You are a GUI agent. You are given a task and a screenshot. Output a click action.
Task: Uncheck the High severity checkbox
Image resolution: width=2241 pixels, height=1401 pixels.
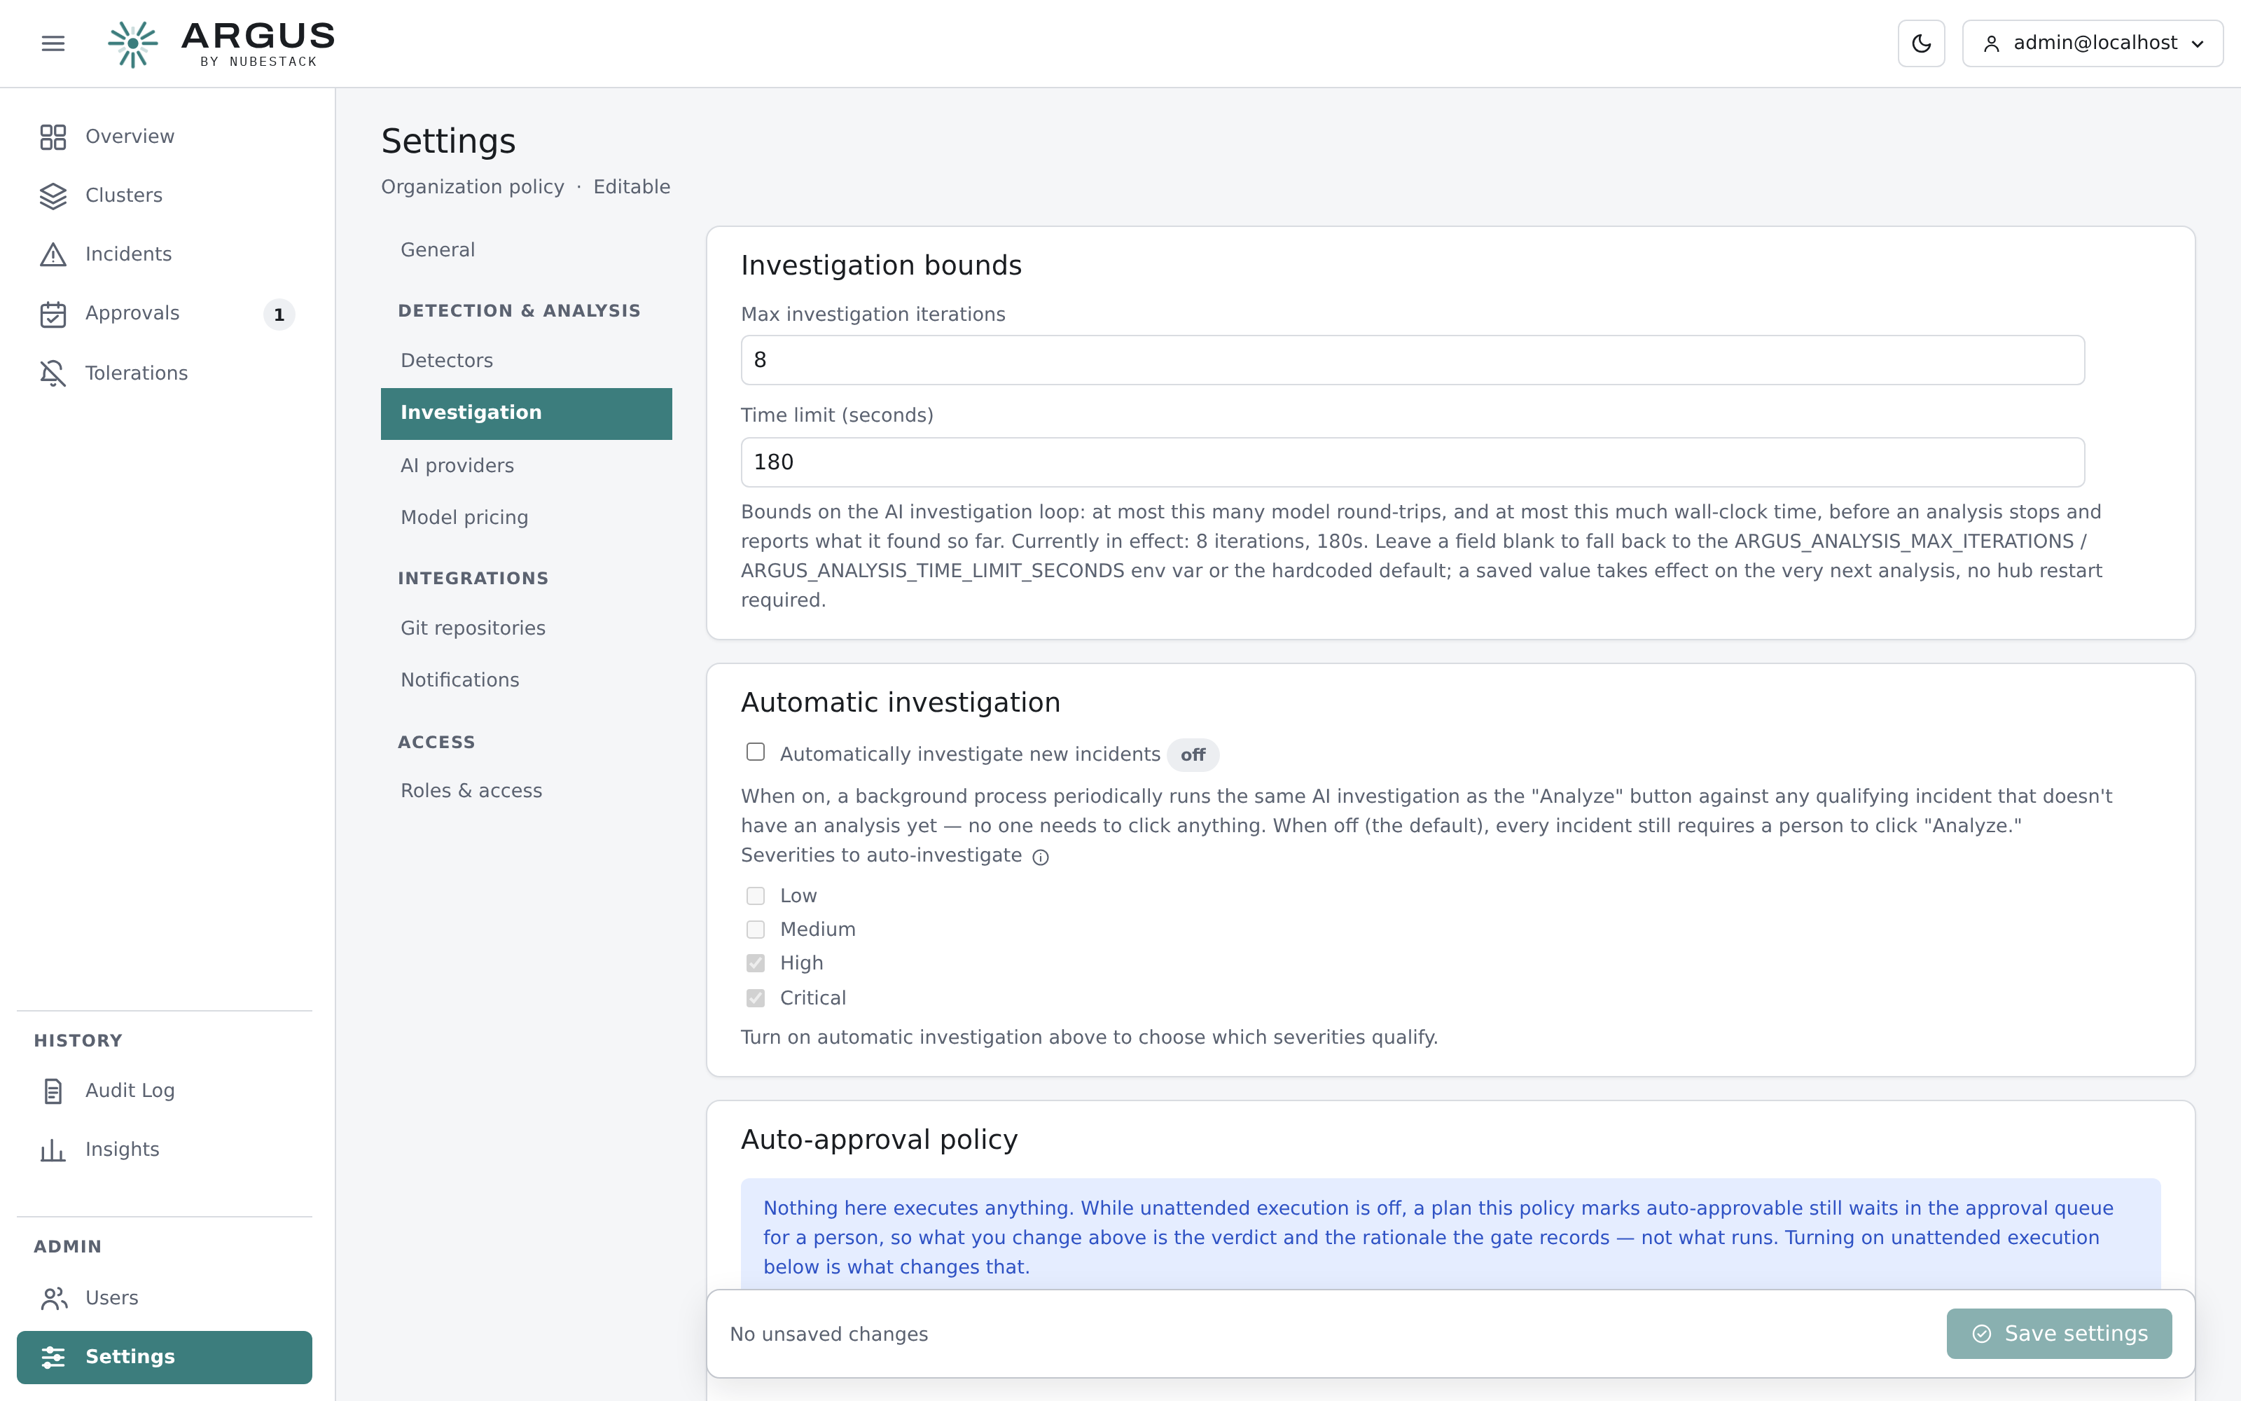[756, 964]
